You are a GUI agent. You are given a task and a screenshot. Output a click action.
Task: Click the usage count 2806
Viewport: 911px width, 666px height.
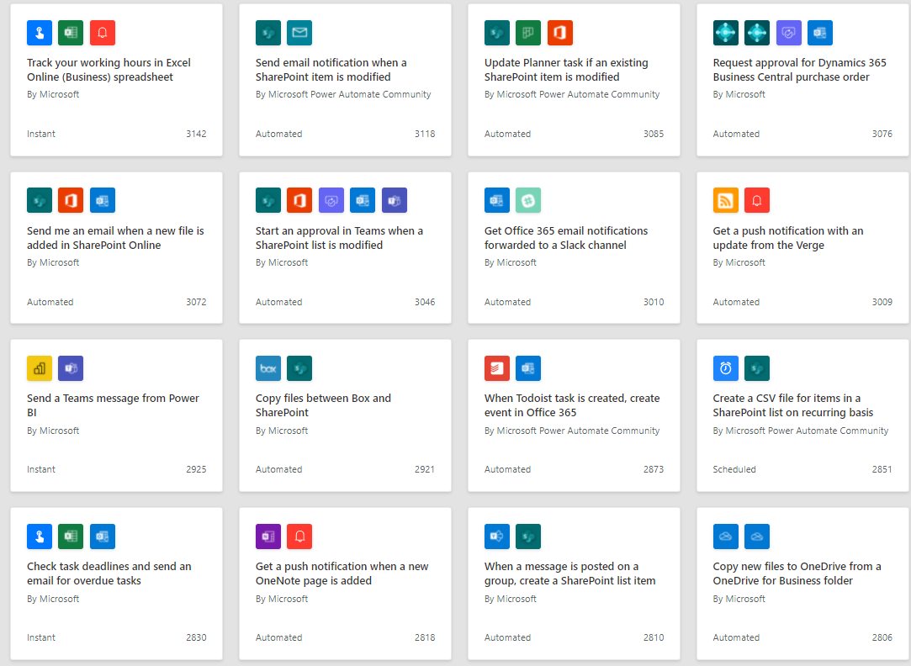pyautogui.click(x=882, y=637)
